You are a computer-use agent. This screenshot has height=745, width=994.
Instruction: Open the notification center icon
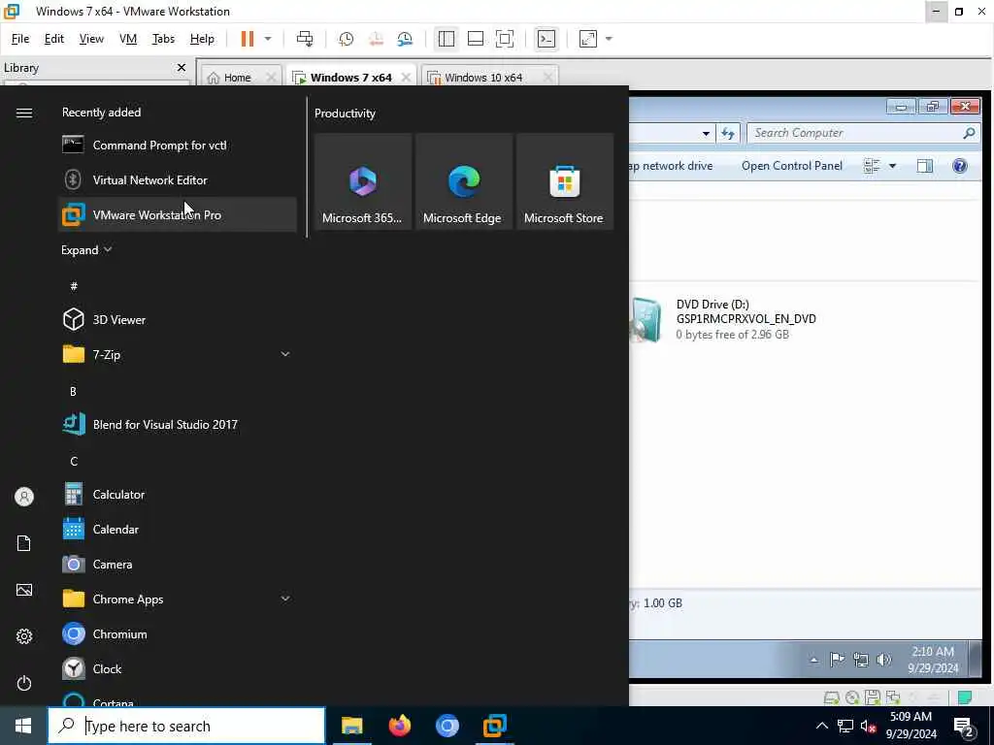tap(964, 727)
